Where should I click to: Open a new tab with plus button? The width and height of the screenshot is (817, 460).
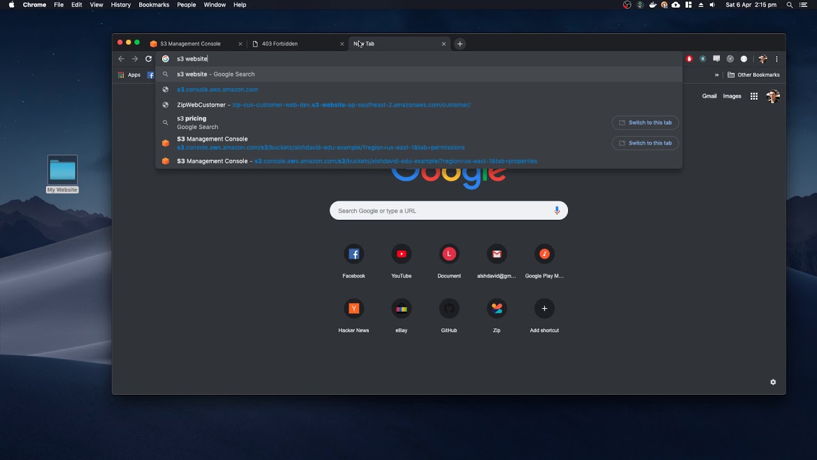(x=460, y=44)
